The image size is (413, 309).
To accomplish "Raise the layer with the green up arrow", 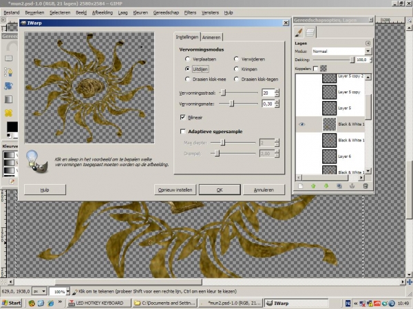I will pyautogui.click(x=313, y=186).
